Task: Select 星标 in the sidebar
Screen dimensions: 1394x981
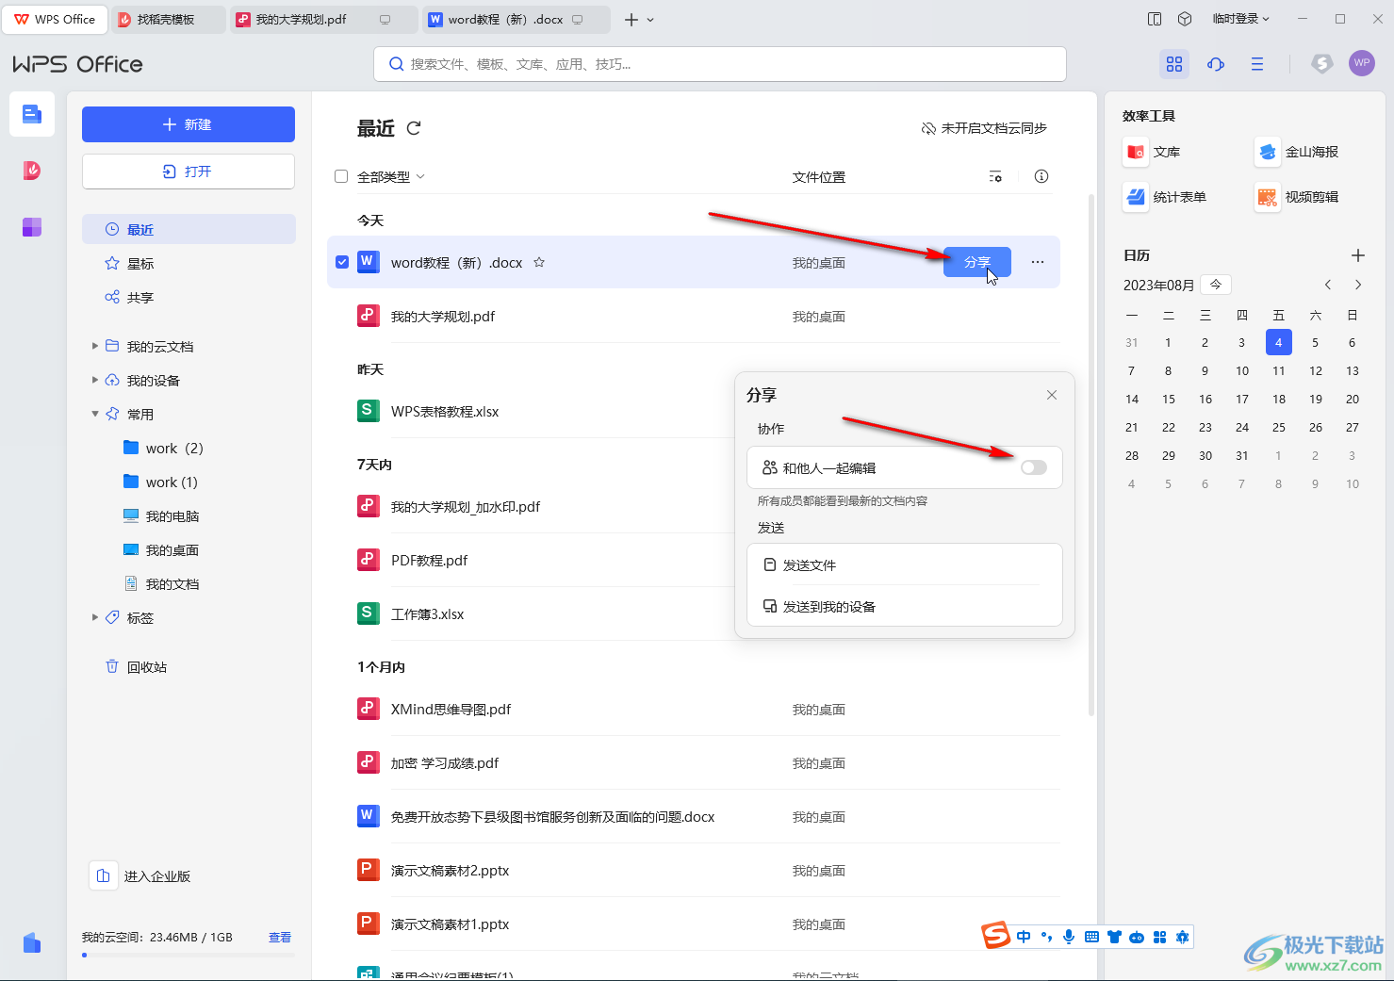Action: point(189,263)
